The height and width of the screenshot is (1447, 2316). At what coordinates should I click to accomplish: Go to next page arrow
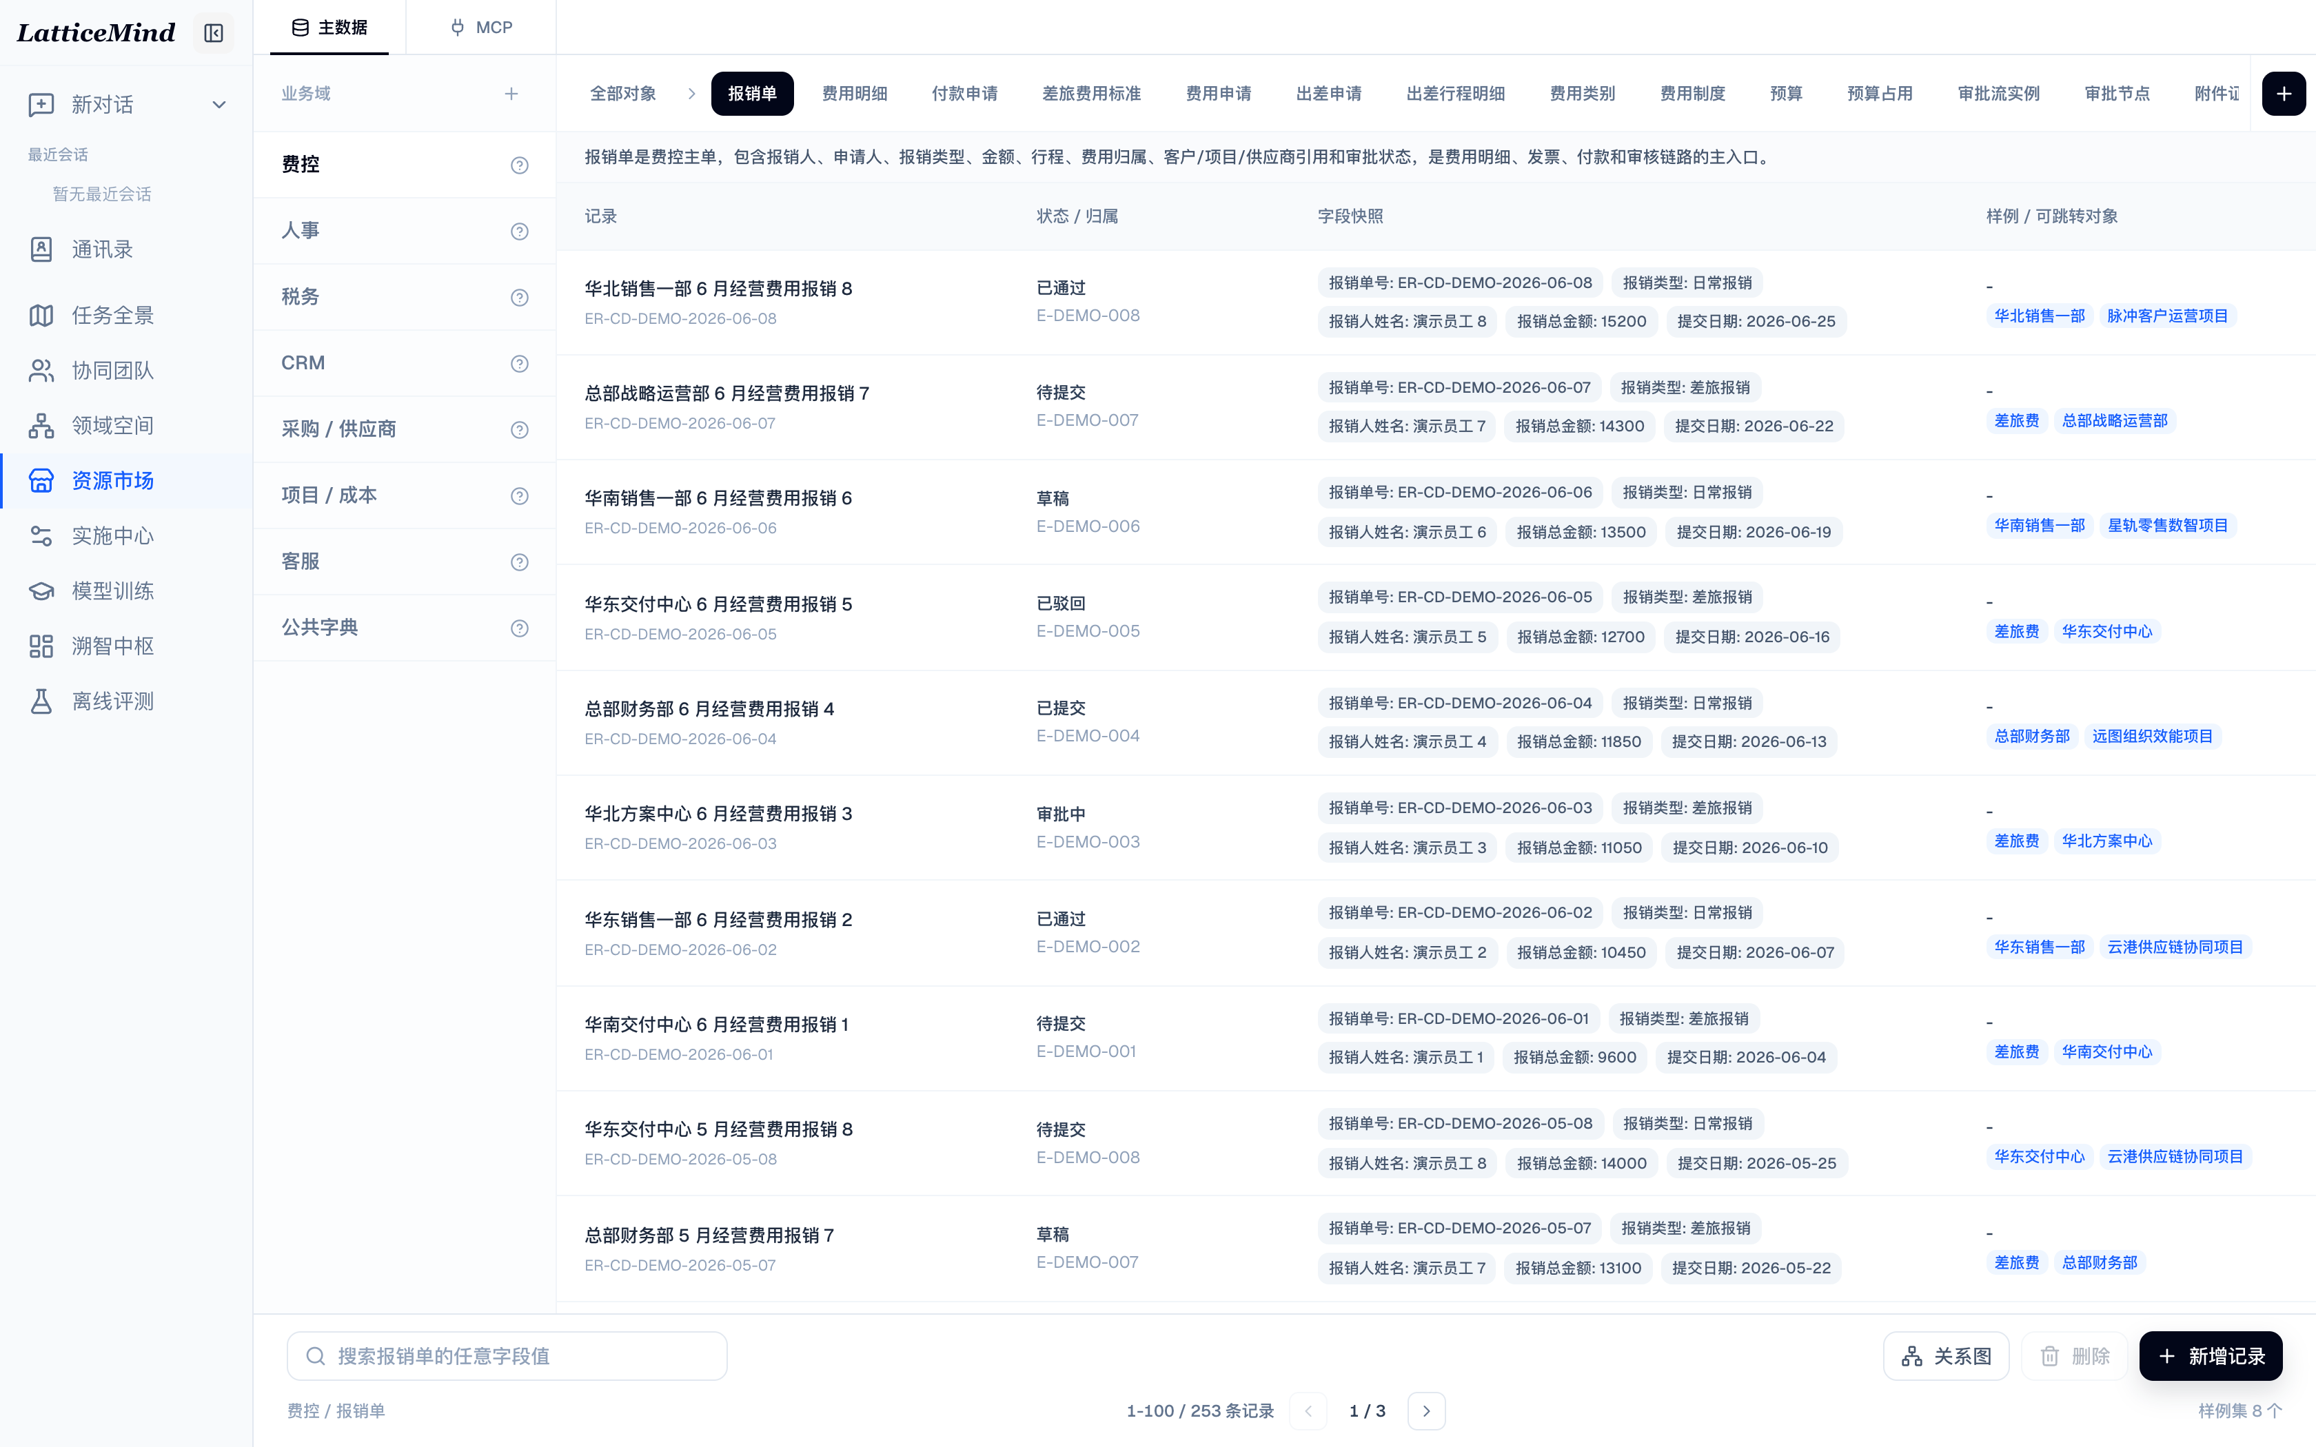(1426, 1410)
